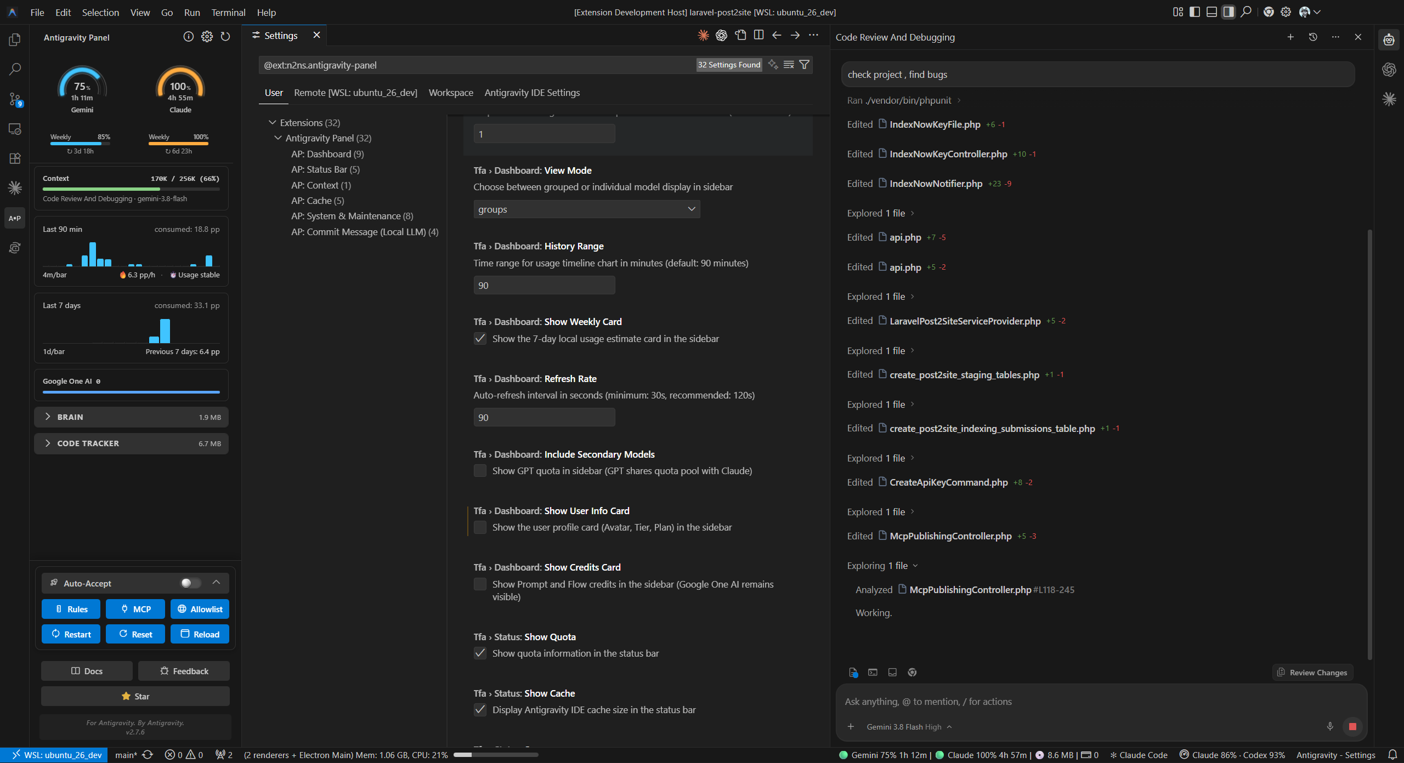Clear settings search input

789,65
